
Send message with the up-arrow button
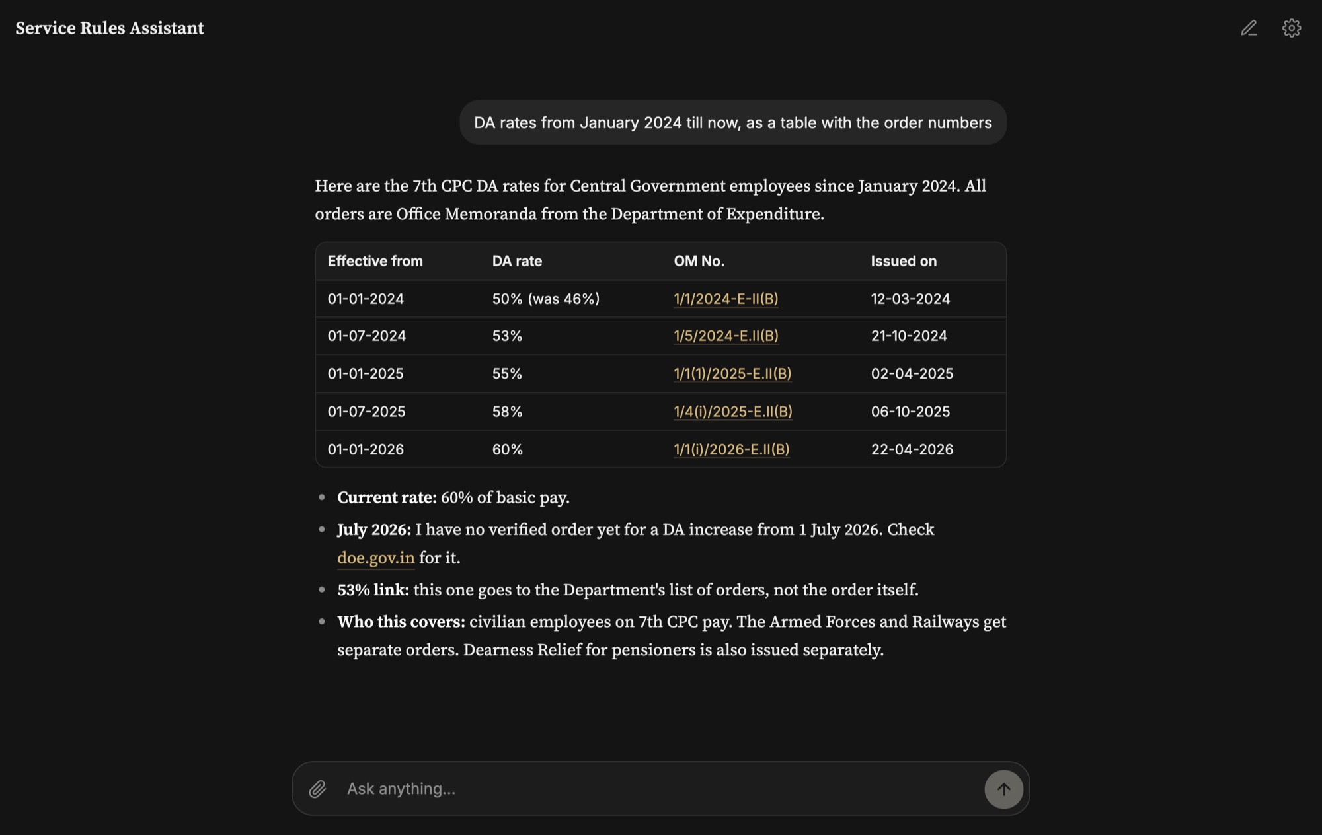tap(1003, 789)
